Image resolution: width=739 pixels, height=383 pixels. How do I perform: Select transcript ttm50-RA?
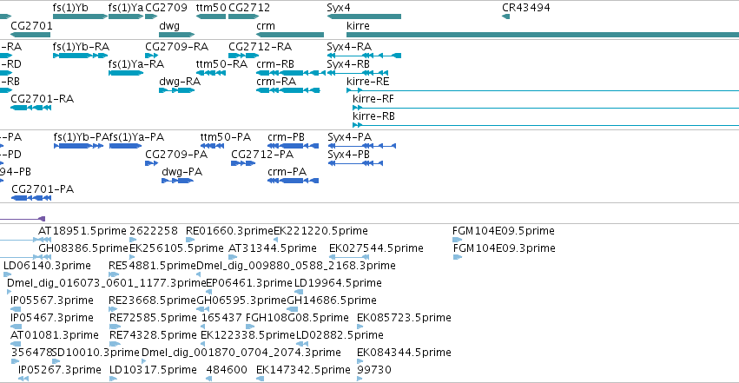tap(211, 73)
